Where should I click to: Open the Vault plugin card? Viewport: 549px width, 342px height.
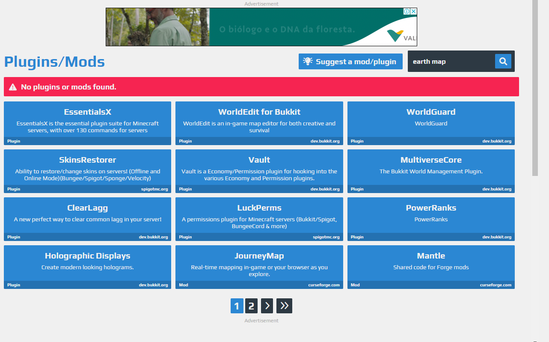pyautogui.click(x=259, y=171)
